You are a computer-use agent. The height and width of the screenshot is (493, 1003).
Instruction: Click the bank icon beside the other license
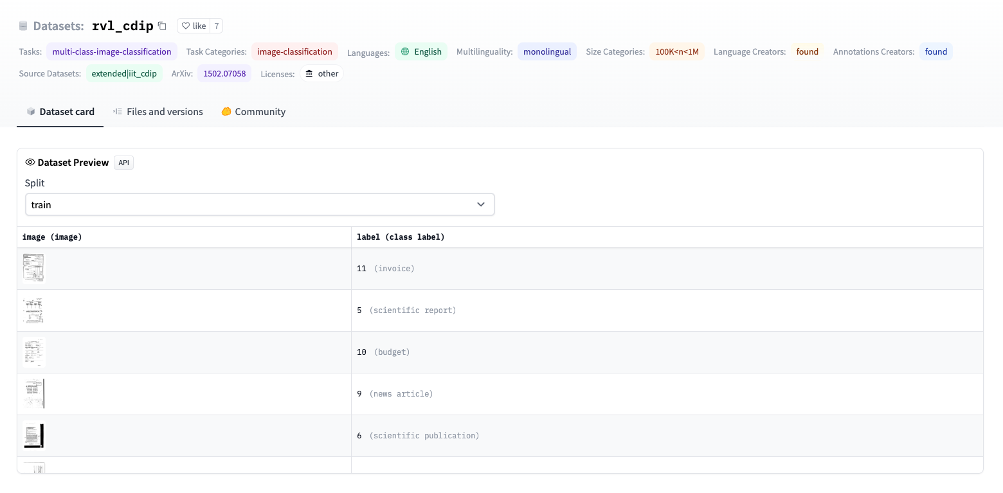point(309,73)
